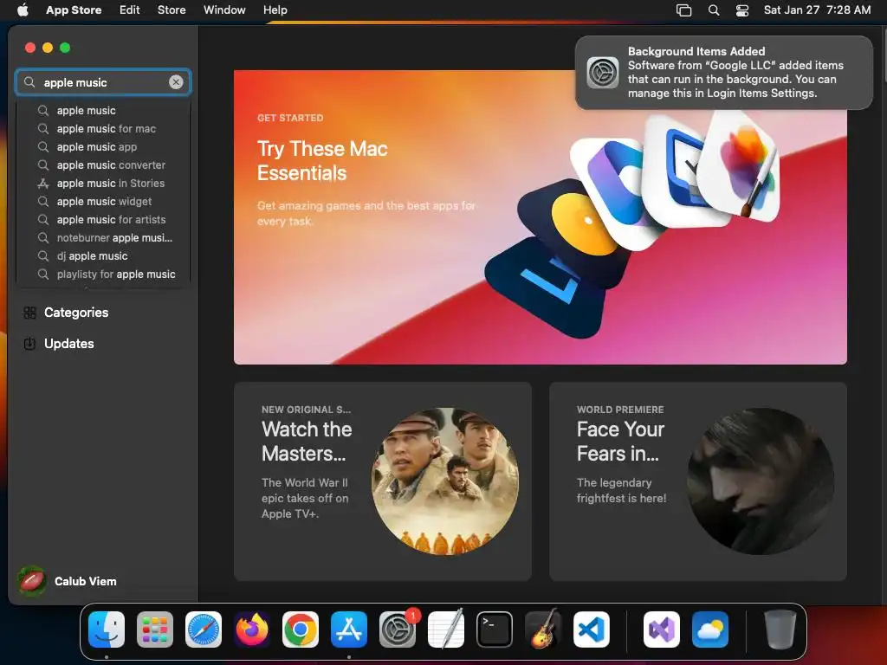Pick the 'noteburner apple musi...' suggestion
The width and height of the screenshot is (887, 665).
click(x=104, y=237)
